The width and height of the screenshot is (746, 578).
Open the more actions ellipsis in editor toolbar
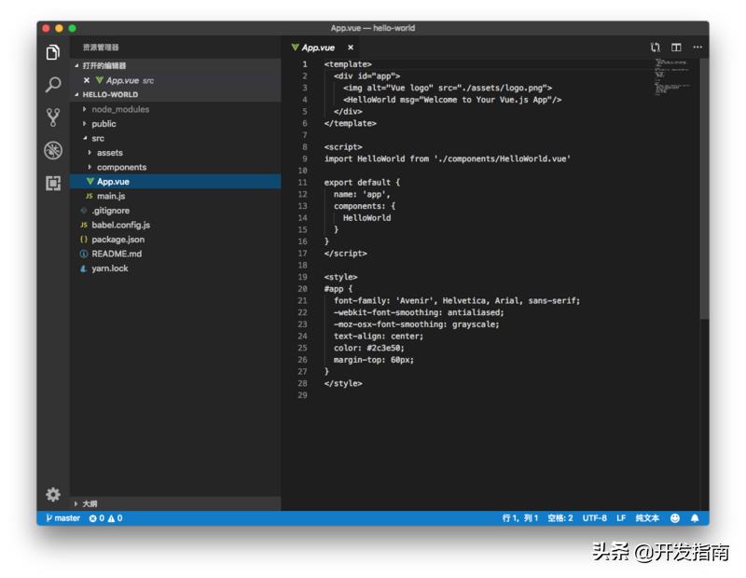(x=698, y=47)
